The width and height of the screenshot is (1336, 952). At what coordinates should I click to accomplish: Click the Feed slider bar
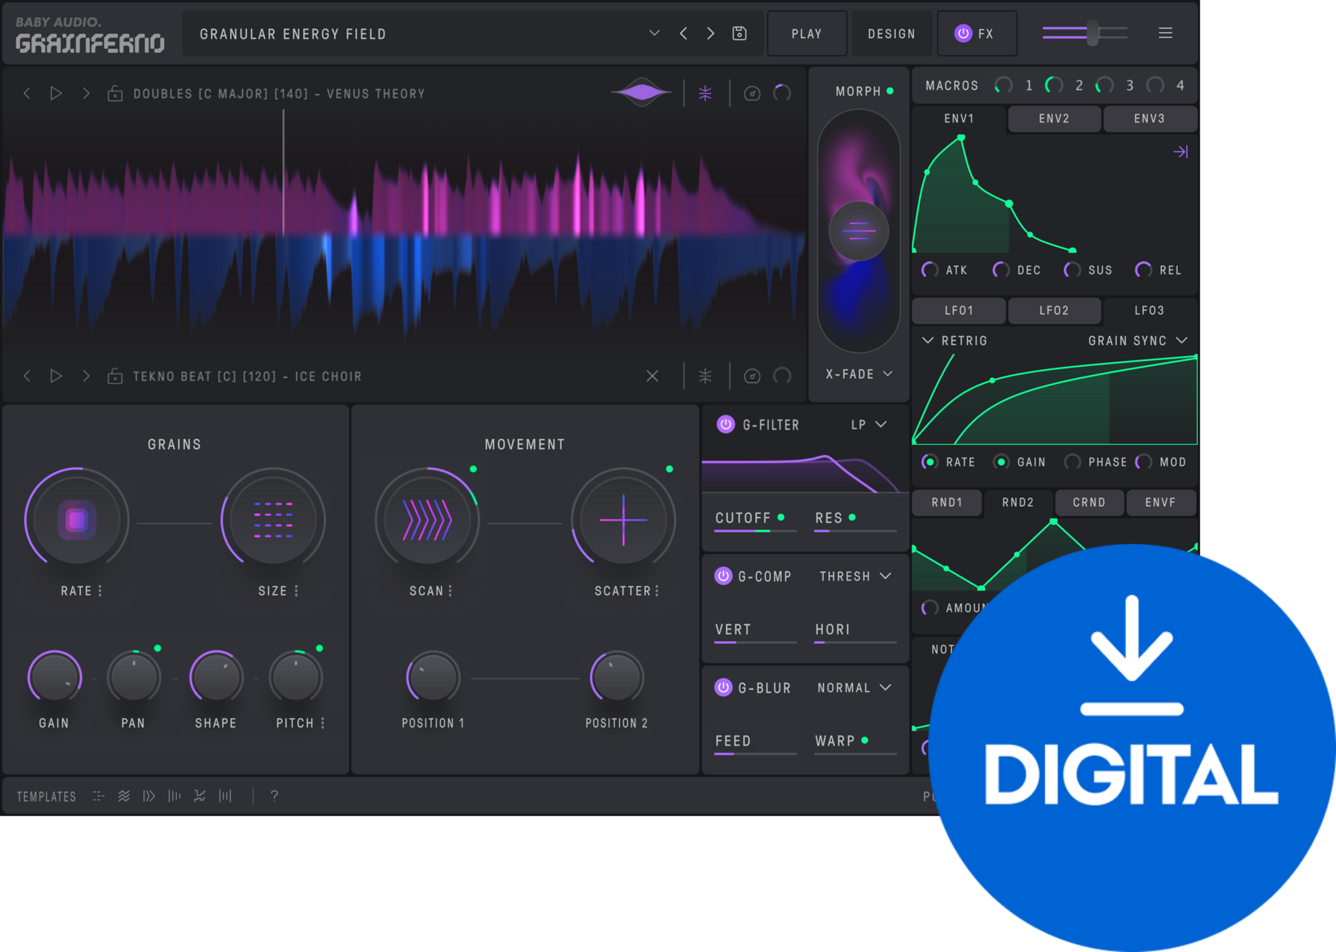756,754
